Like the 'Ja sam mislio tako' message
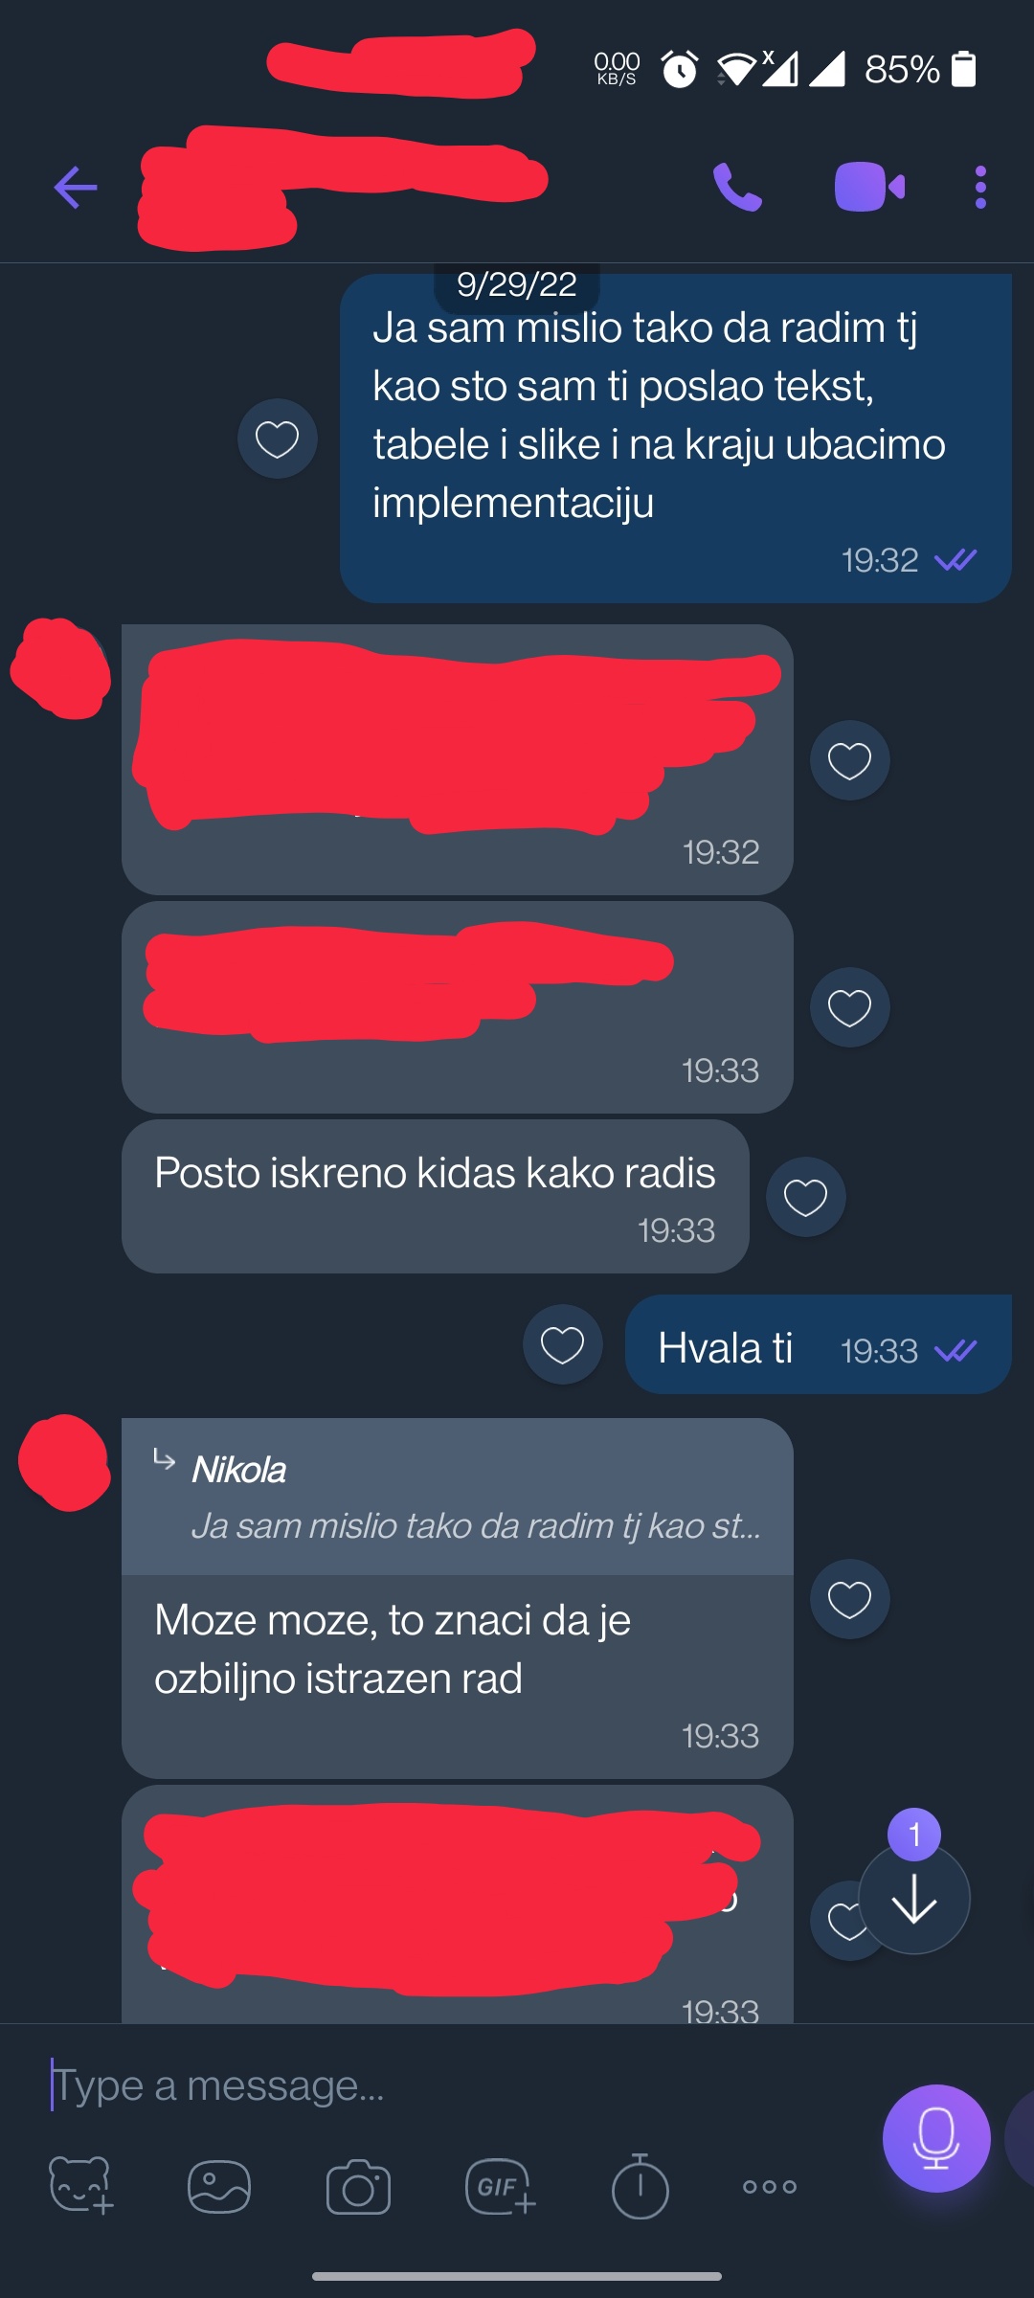 [278, 439]
